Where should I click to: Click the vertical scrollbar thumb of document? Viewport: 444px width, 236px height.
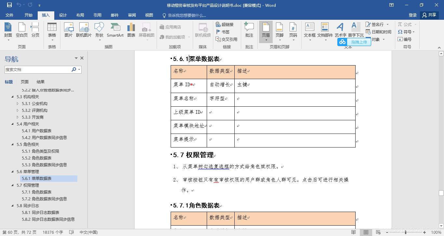tap(441, 193)
